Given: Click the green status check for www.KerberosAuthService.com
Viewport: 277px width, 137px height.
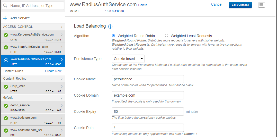Looking at the screenshot, I should coord(6,35).
